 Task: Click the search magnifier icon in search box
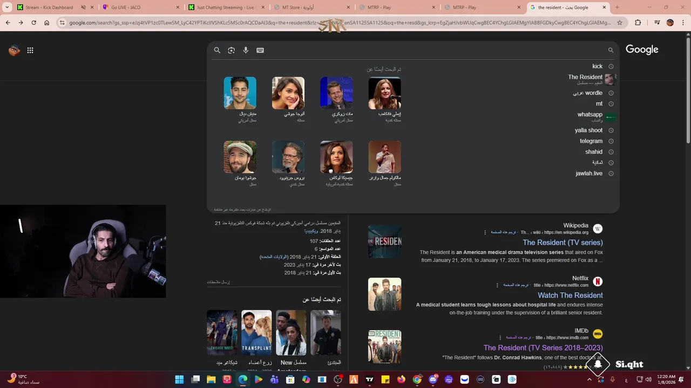[217, 50]
